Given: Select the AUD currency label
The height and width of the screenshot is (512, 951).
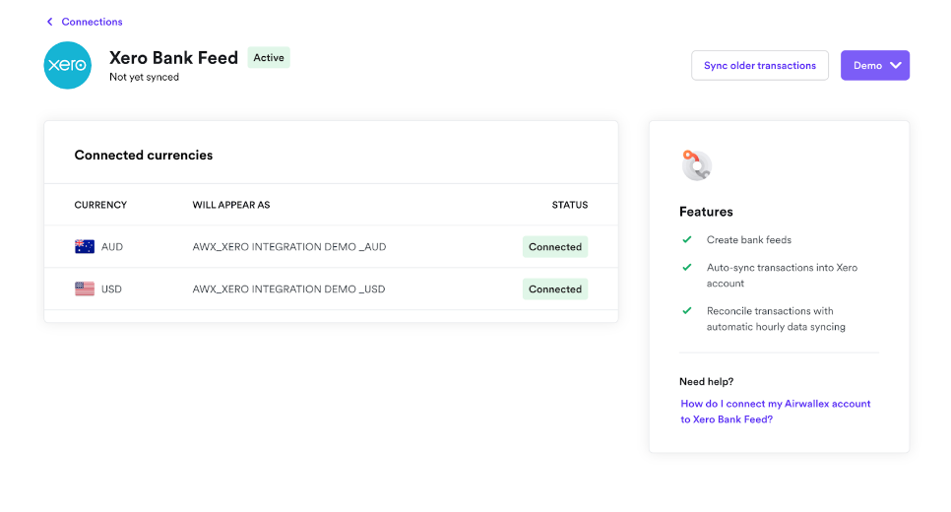Looking at the screenshot, I should [112, 247].
